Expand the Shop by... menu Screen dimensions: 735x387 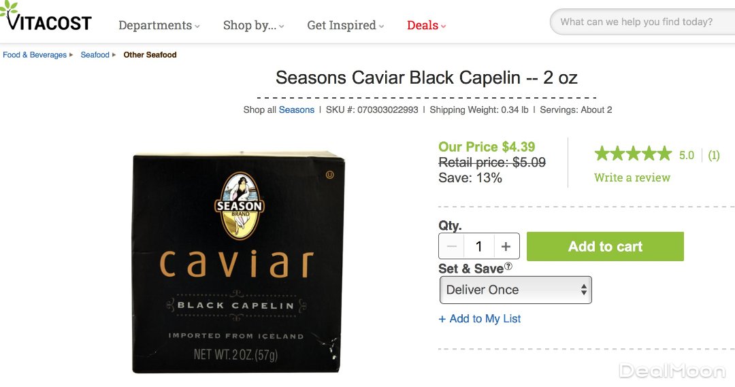[x=253, y=25]
